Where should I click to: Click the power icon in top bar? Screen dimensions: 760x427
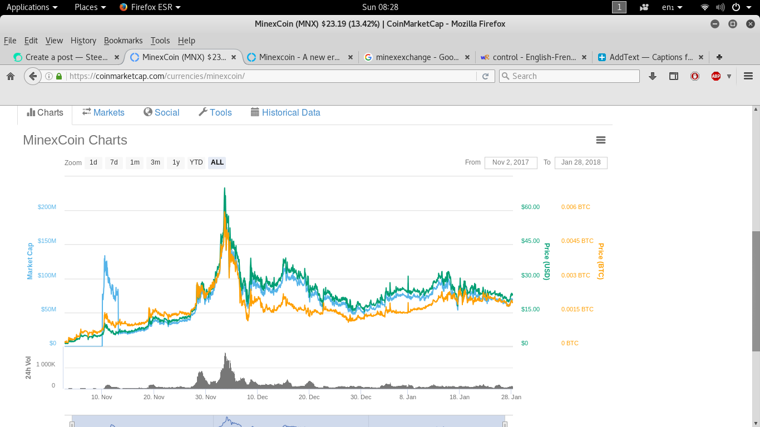[736, 7]
